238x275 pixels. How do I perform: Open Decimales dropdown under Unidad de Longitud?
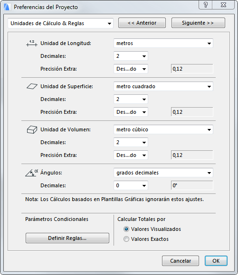point(131,56)
